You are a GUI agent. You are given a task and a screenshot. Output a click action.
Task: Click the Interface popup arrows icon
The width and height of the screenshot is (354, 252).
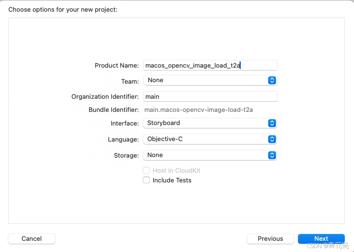(x=272, y=123)
